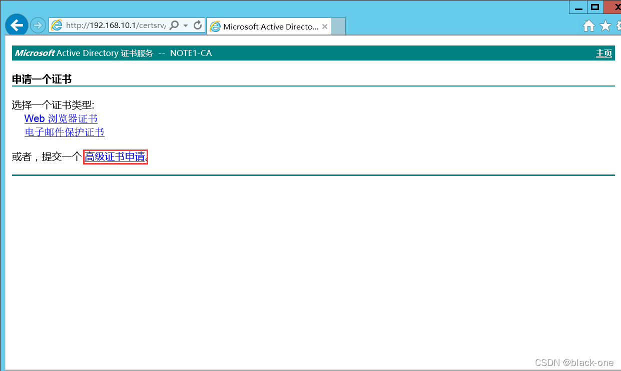
Task: Open the 电子邮件保护证书 link
Action: tap(65, 132)
